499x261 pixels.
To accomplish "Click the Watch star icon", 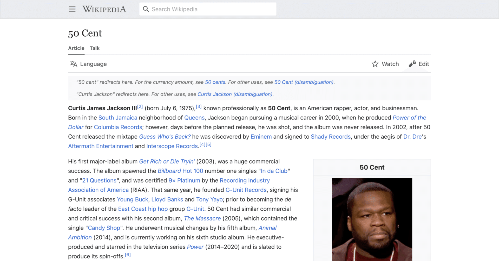I will pos(375,64).
